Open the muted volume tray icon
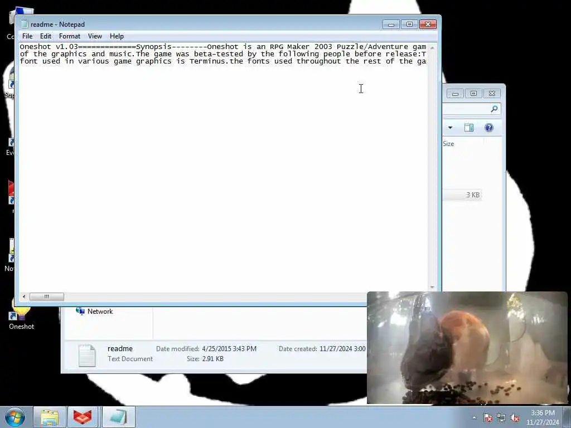This screenshot has width=571, height=428. 515,418
